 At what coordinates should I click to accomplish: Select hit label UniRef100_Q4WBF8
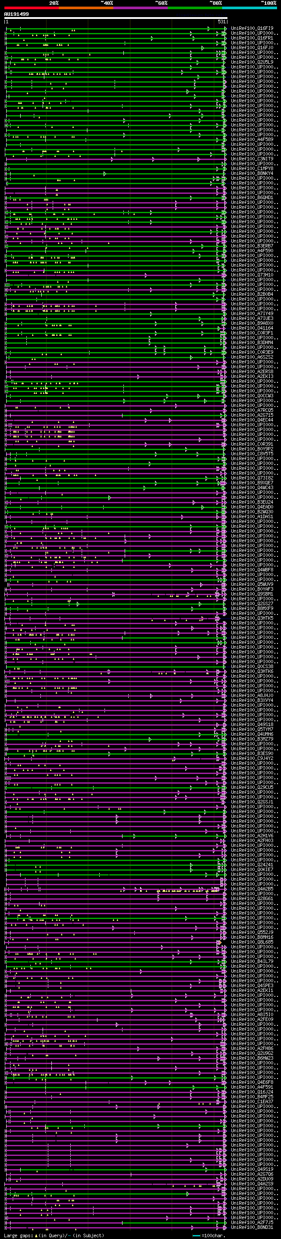pos(252,570)
